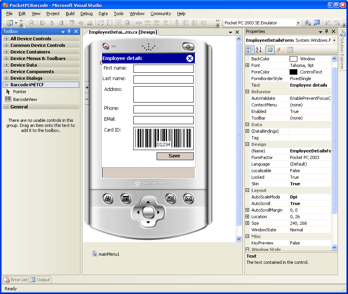Expand the Font property node
Image resolution: width=348 pixels, height=294 pixels.
(247, 66)
